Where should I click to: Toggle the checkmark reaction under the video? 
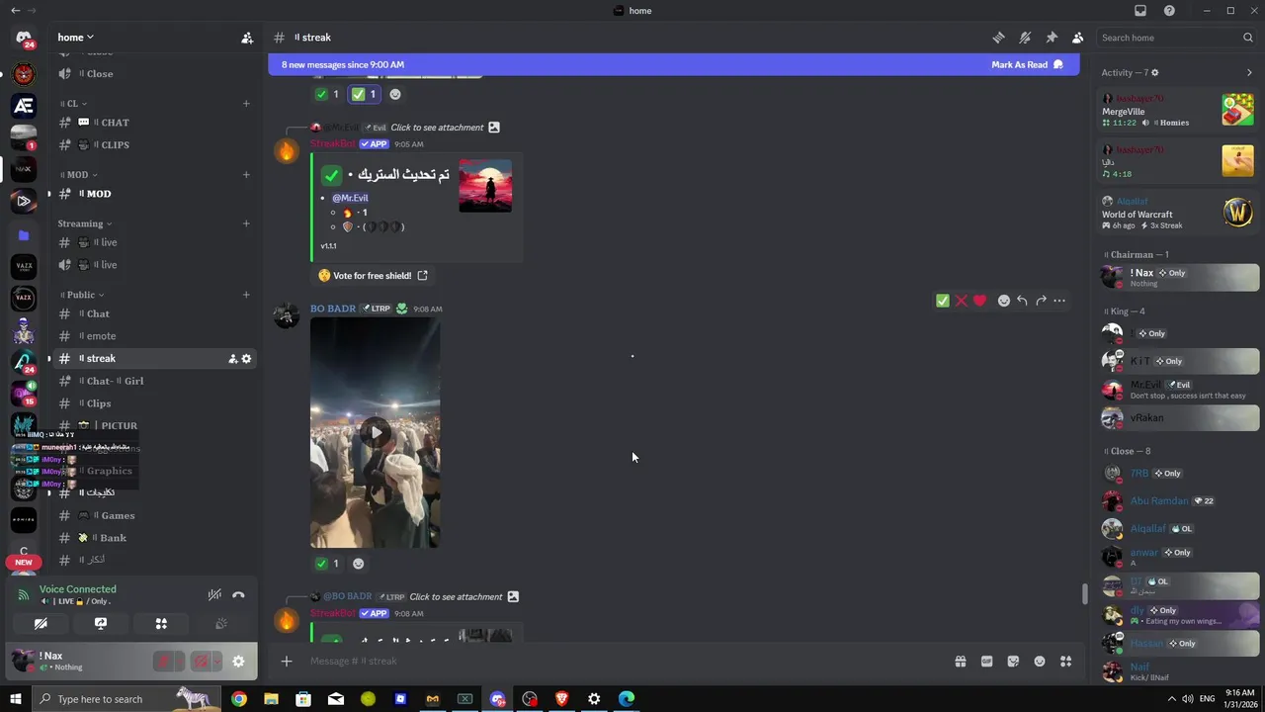327,564
